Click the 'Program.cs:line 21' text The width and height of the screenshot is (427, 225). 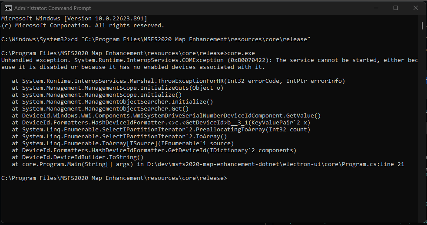point(373,164)
